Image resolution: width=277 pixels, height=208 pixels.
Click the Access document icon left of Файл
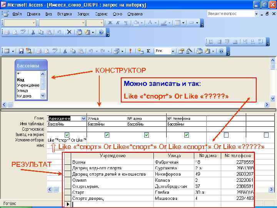coord(7,13)
